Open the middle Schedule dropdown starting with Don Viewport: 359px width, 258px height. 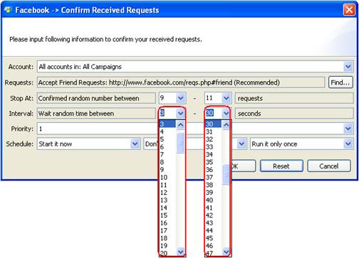pyautogui.click(x=241, y=144)
